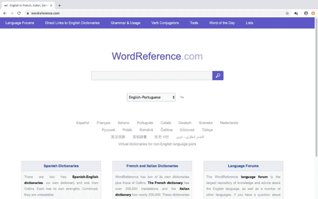Open Virtual dictionaries for non-English pairs link

(x=157, y=144)
